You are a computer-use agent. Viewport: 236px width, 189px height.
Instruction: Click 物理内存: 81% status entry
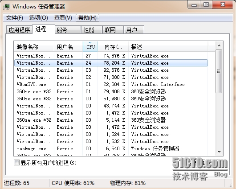point(128,183)
